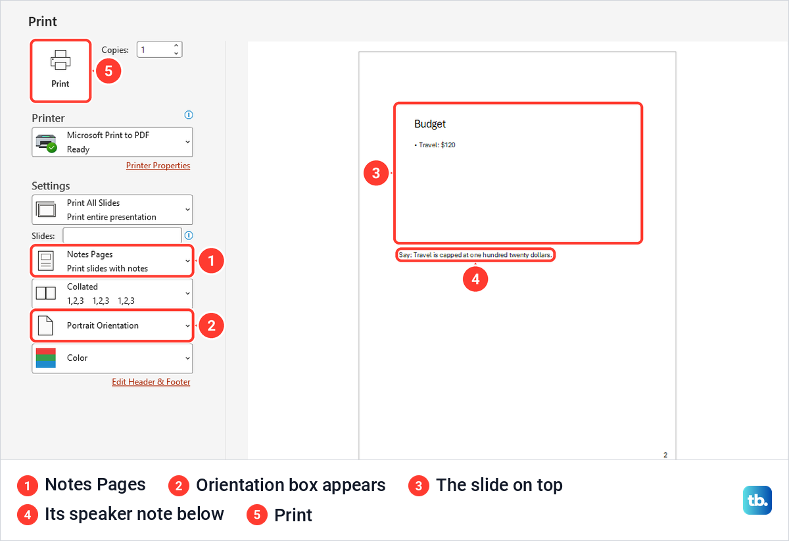
Task: Decrease copies with the down stepper arrow
Action: coord(176,53)
